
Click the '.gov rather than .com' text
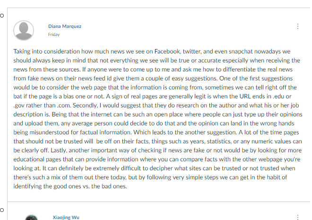point(42,106)
